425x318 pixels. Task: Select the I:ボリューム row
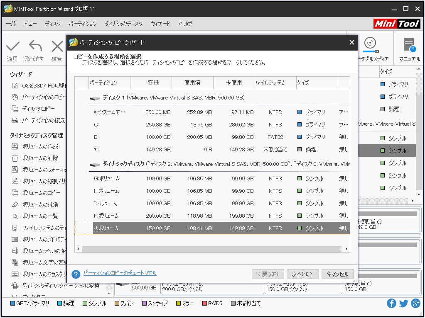(212, 204)
